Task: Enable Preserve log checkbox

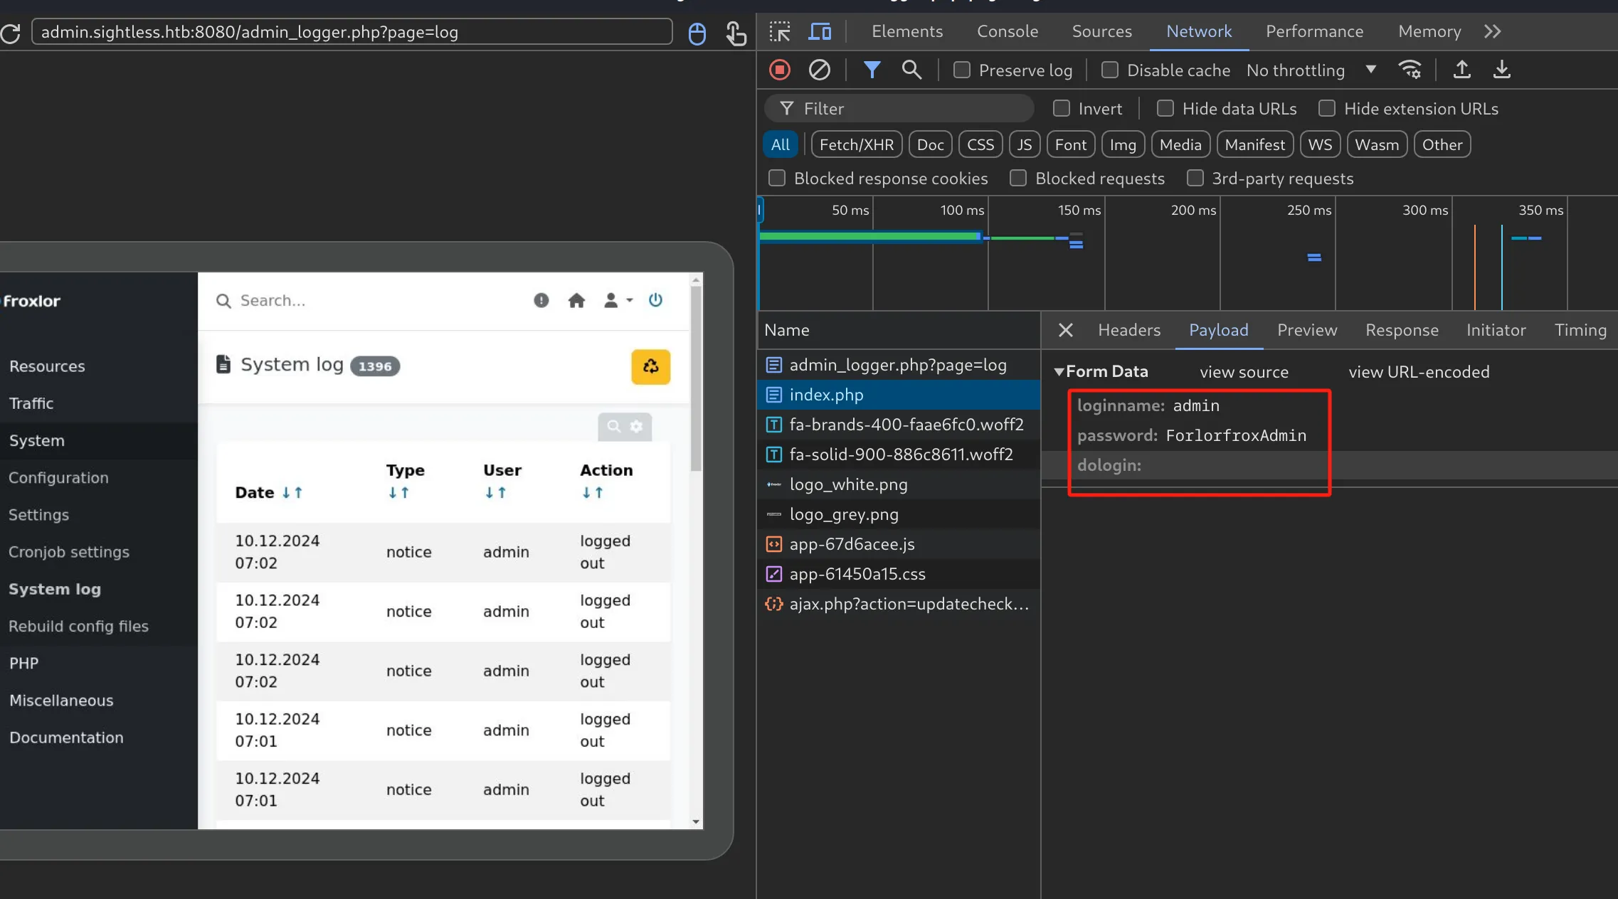Action: (x=962, y=70)
